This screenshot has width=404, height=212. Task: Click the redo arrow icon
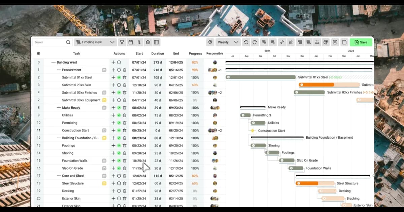(255, 42)
